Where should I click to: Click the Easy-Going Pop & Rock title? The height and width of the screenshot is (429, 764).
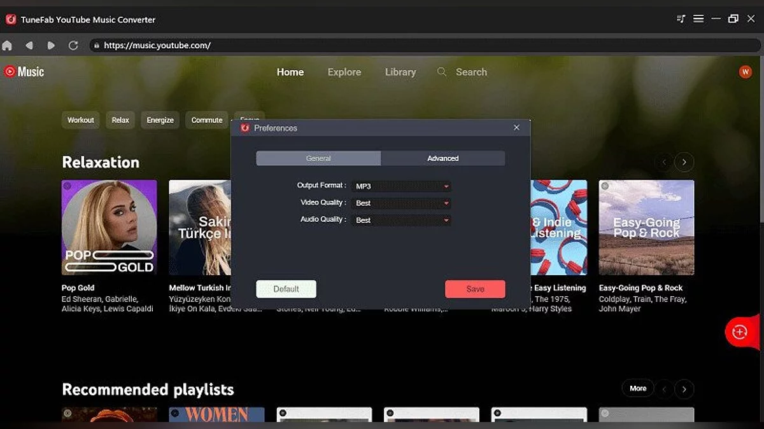[640, 288]
